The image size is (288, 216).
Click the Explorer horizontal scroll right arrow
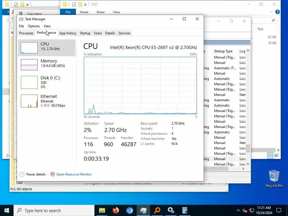pos(278,150)
